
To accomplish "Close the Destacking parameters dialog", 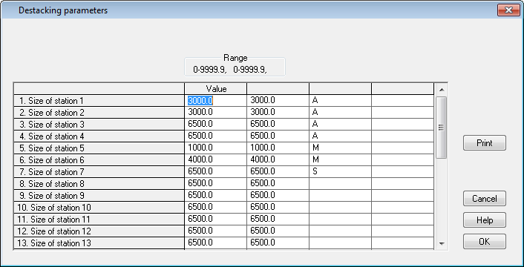I will coord(508,10).
